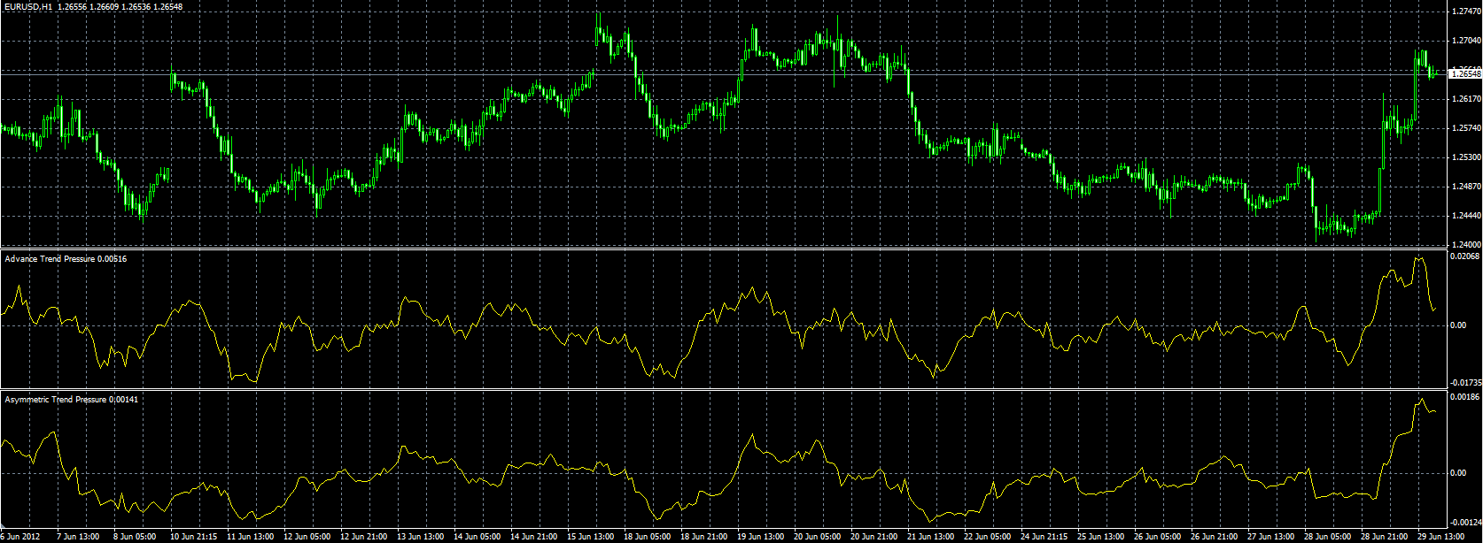The height and width of the screenshot is (543, 1483).
Task: Click the 25 Jun 13:00 time label
Action: click(1100, 536)
